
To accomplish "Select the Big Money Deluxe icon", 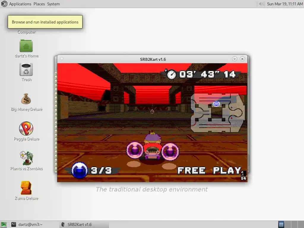I will point(26,99).
